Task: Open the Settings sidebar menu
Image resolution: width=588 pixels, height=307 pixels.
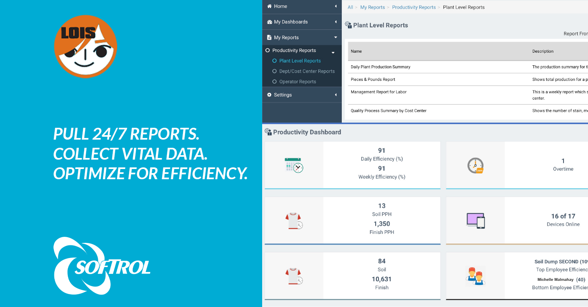Action: [x=283, y=95]
